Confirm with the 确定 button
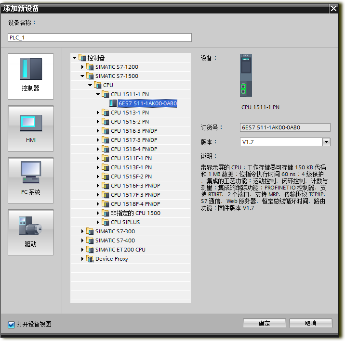 click(x=264, y=323)
